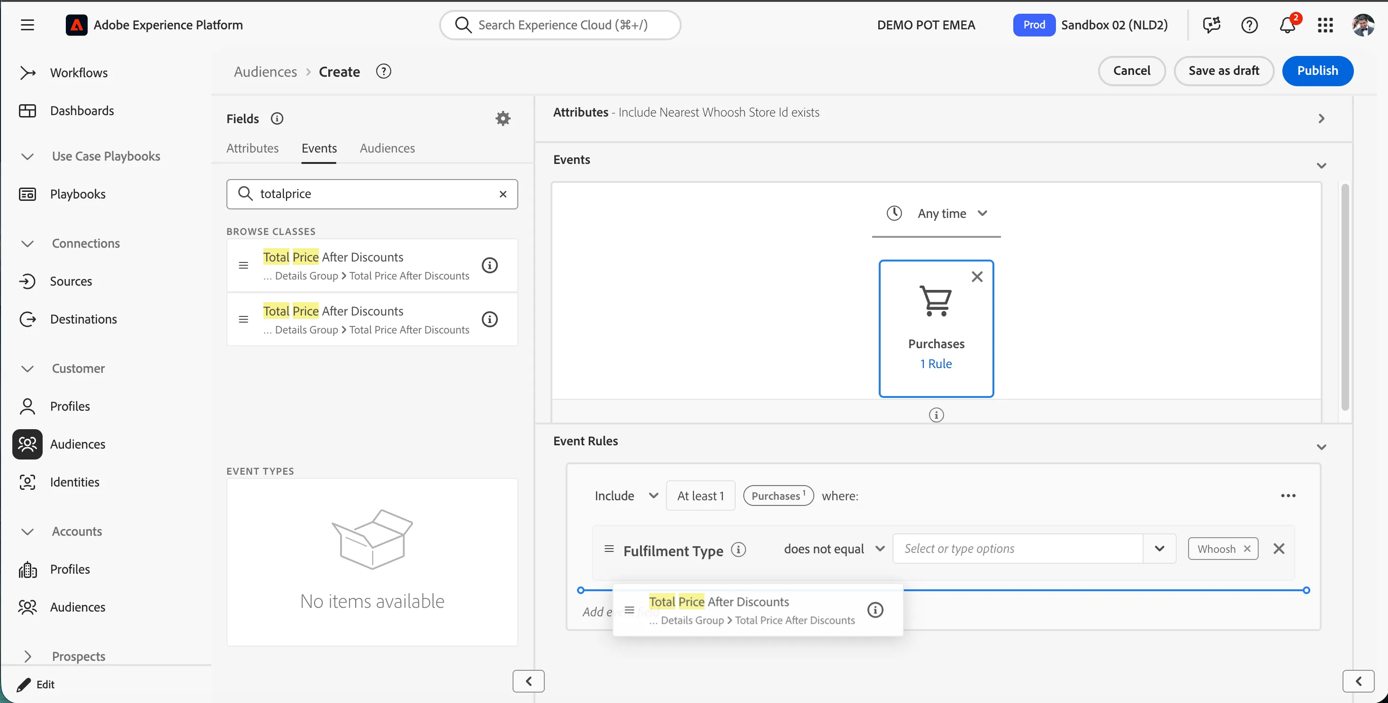Click Save as draft

tap(1224, 71)
